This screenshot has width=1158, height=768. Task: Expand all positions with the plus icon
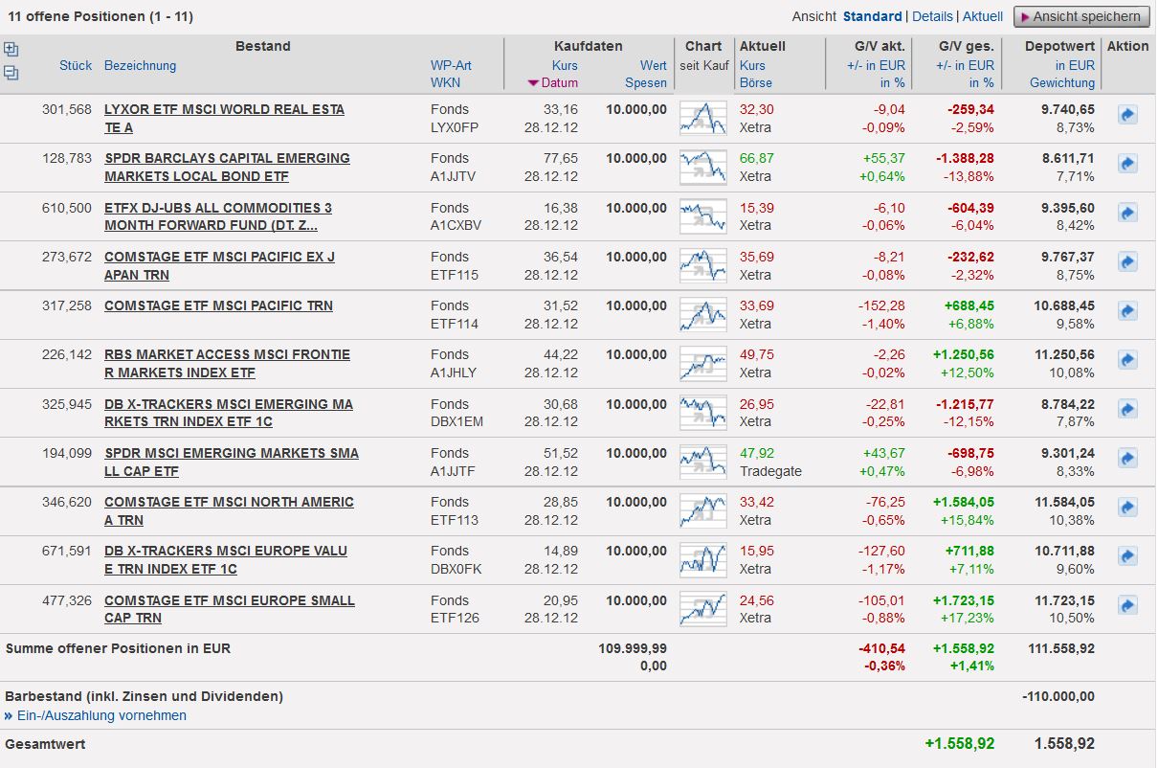point(11,50)
